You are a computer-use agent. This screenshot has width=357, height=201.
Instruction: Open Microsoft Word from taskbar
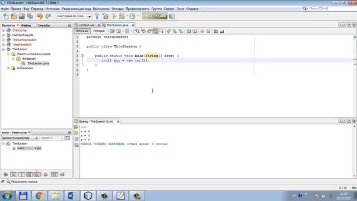(x=72, y=196)
